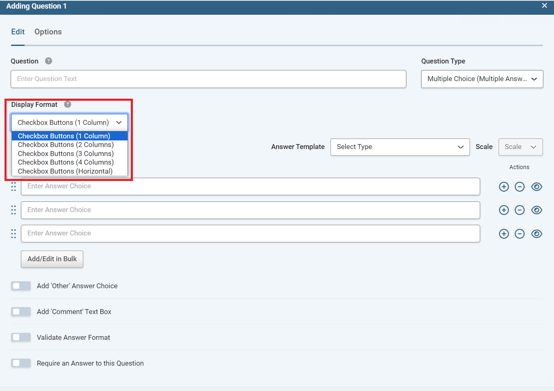554x391 pixels.
Task: Choose Checkbox Buttons (3 Columns) from list
Action: click(x=66, y=154)
